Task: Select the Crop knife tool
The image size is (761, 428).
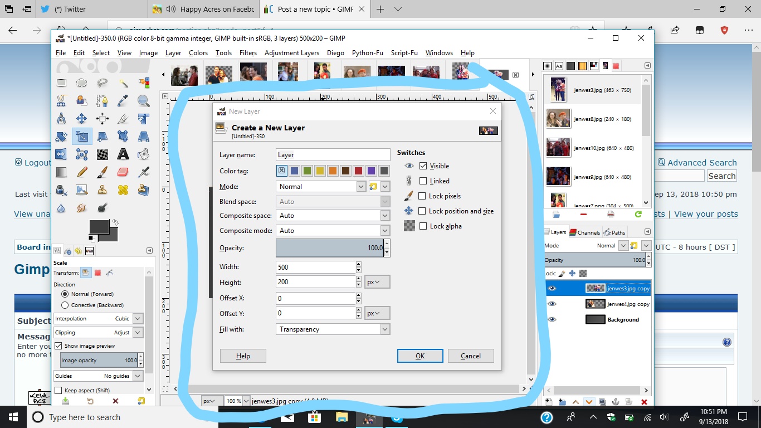Action: [x=123, y=118]
